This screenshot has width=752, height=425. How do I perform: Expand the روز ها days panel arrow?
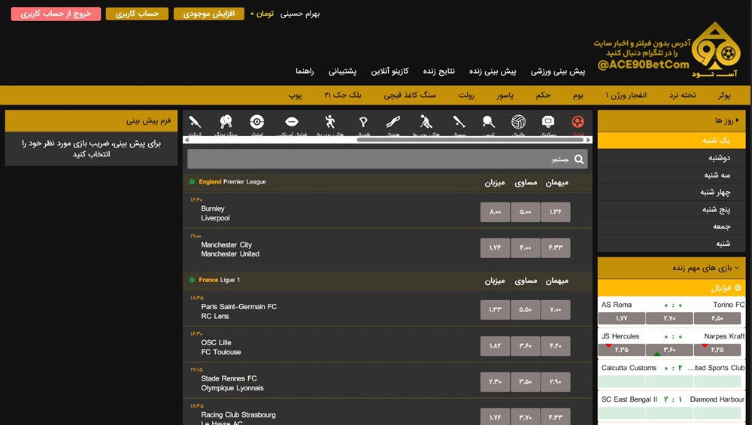tap(737, 120)
